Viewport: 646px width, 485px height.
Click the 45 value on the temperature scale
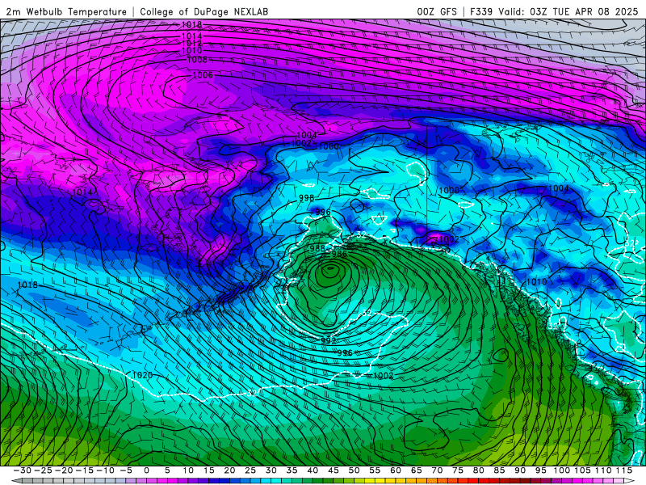point(333,470)
